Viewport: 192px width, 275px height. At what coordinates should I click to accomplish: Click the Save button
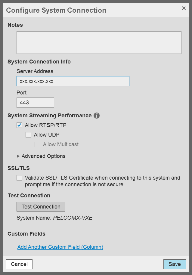(x=175, y=264)
